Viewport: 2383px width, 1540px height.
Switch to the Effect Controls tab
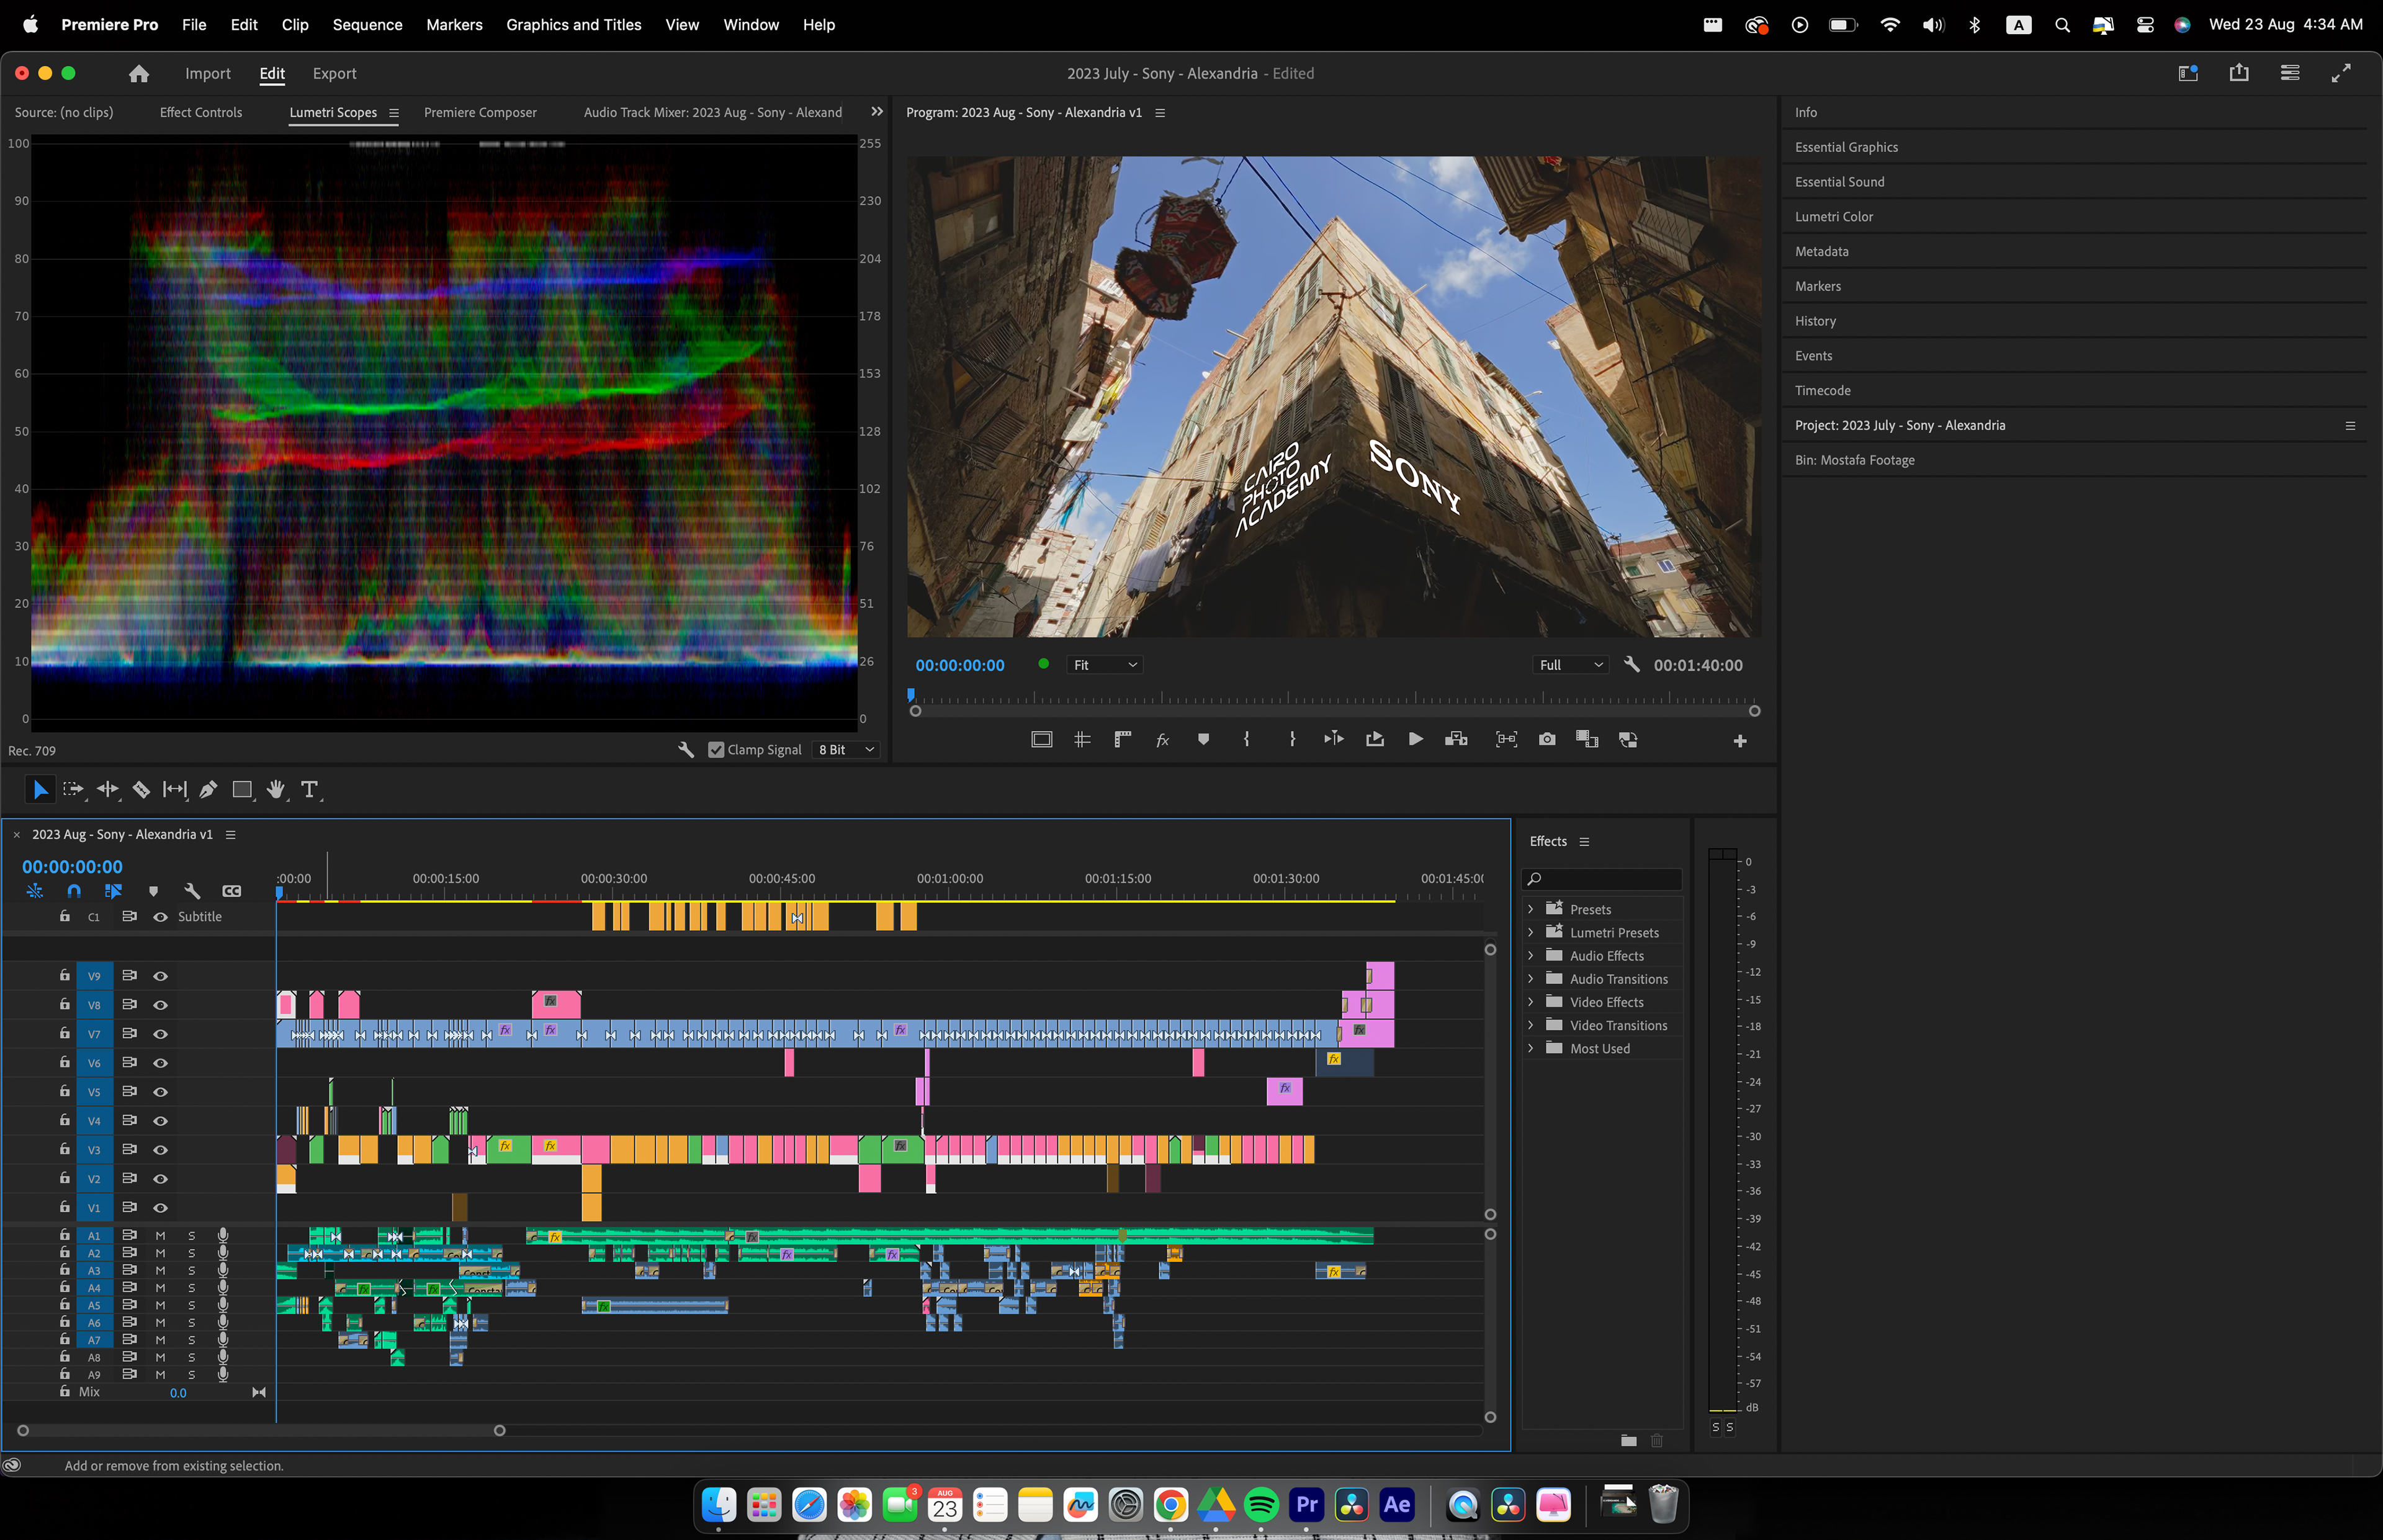[x=201, y=113]
